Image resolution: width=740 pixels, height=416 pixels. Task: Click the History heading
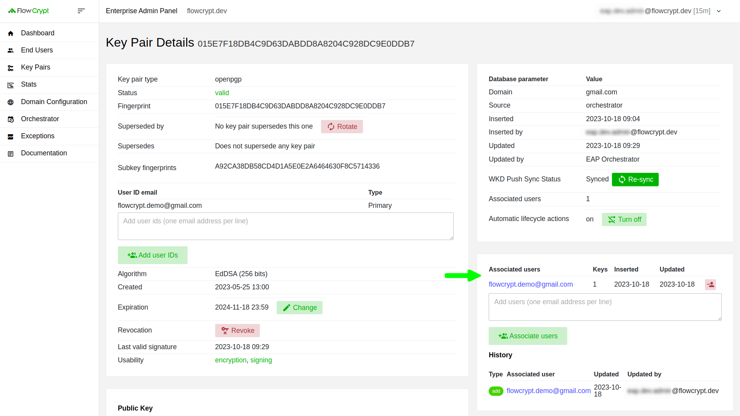point(500,355)
